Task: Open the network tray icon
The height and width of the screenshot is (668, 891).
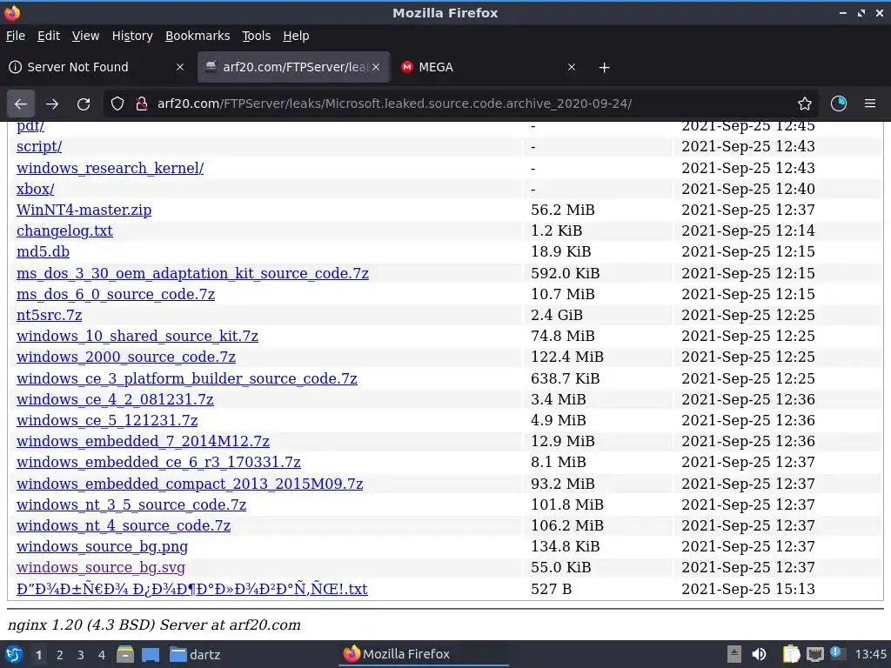Action: click(814, 654)
